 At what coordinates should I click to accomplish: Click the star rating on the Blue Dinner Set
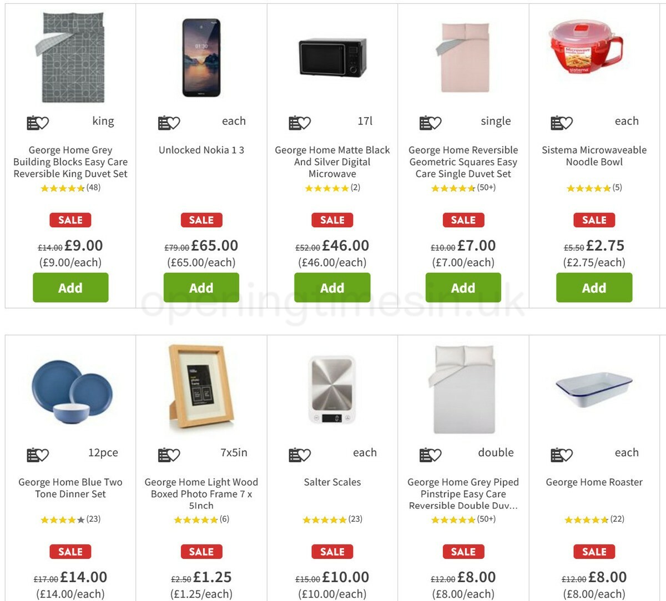[61, 520]
